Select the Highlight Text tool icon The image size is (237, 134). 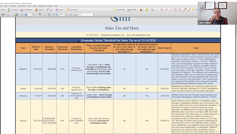(147, 10)
